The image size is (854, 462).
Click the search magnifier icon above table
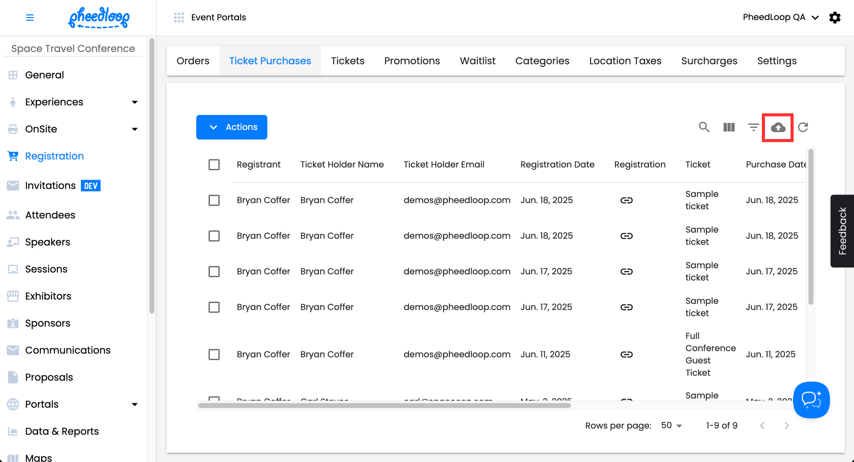704,127
